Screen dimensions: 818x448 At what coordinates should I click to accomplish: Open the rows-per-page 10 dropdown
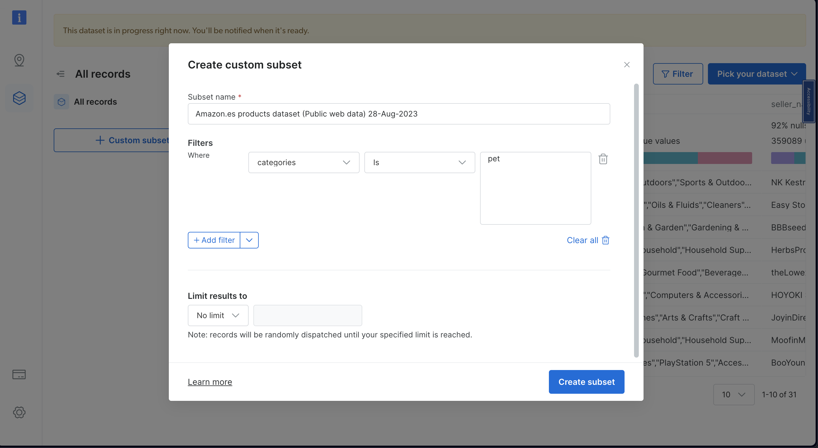[x=733, y=394]
